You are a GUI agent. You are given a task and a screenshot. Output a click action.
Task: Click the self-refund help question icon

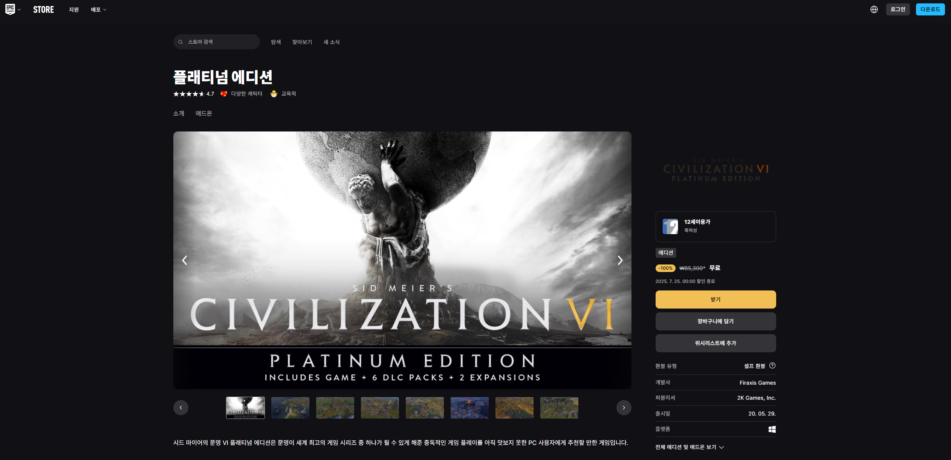[772, 365]
